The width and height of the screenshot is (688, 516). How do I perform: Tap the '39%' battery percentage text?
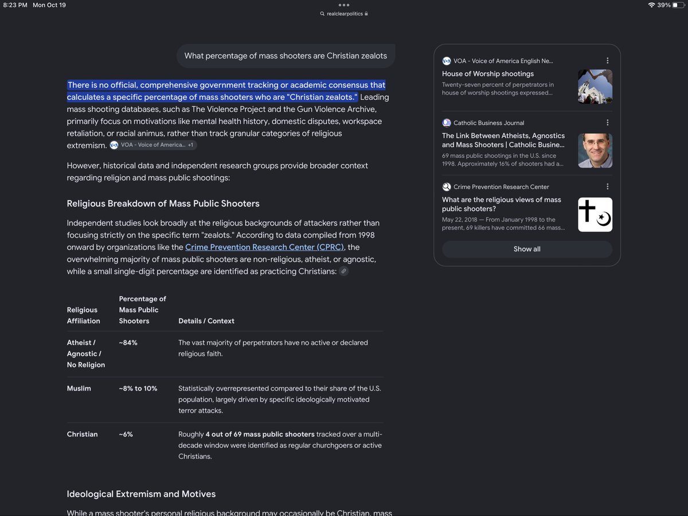tap(664, 5)
